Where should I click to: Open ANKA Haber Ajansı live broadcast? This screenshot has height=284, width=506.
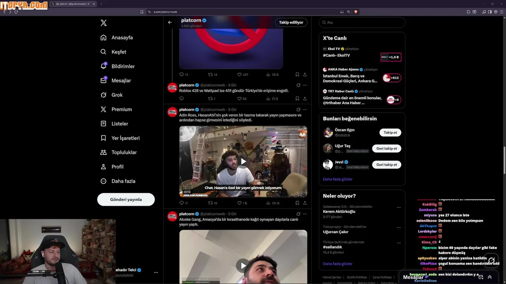pos(362,75)
